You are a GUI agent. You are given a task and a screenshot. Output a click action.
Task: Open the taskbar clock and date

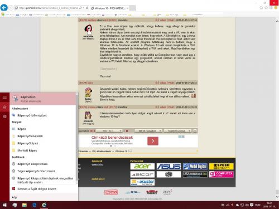(x=270, y=205)
